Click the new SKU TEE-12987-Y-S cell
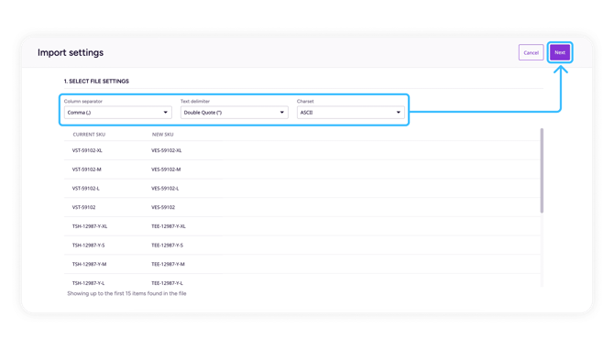 tap(167, 245)
